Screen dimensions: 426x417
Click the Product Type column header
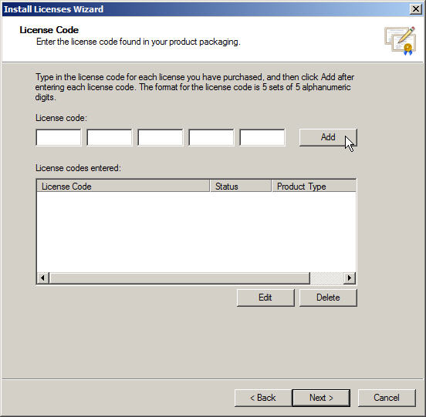click(314, 186)
